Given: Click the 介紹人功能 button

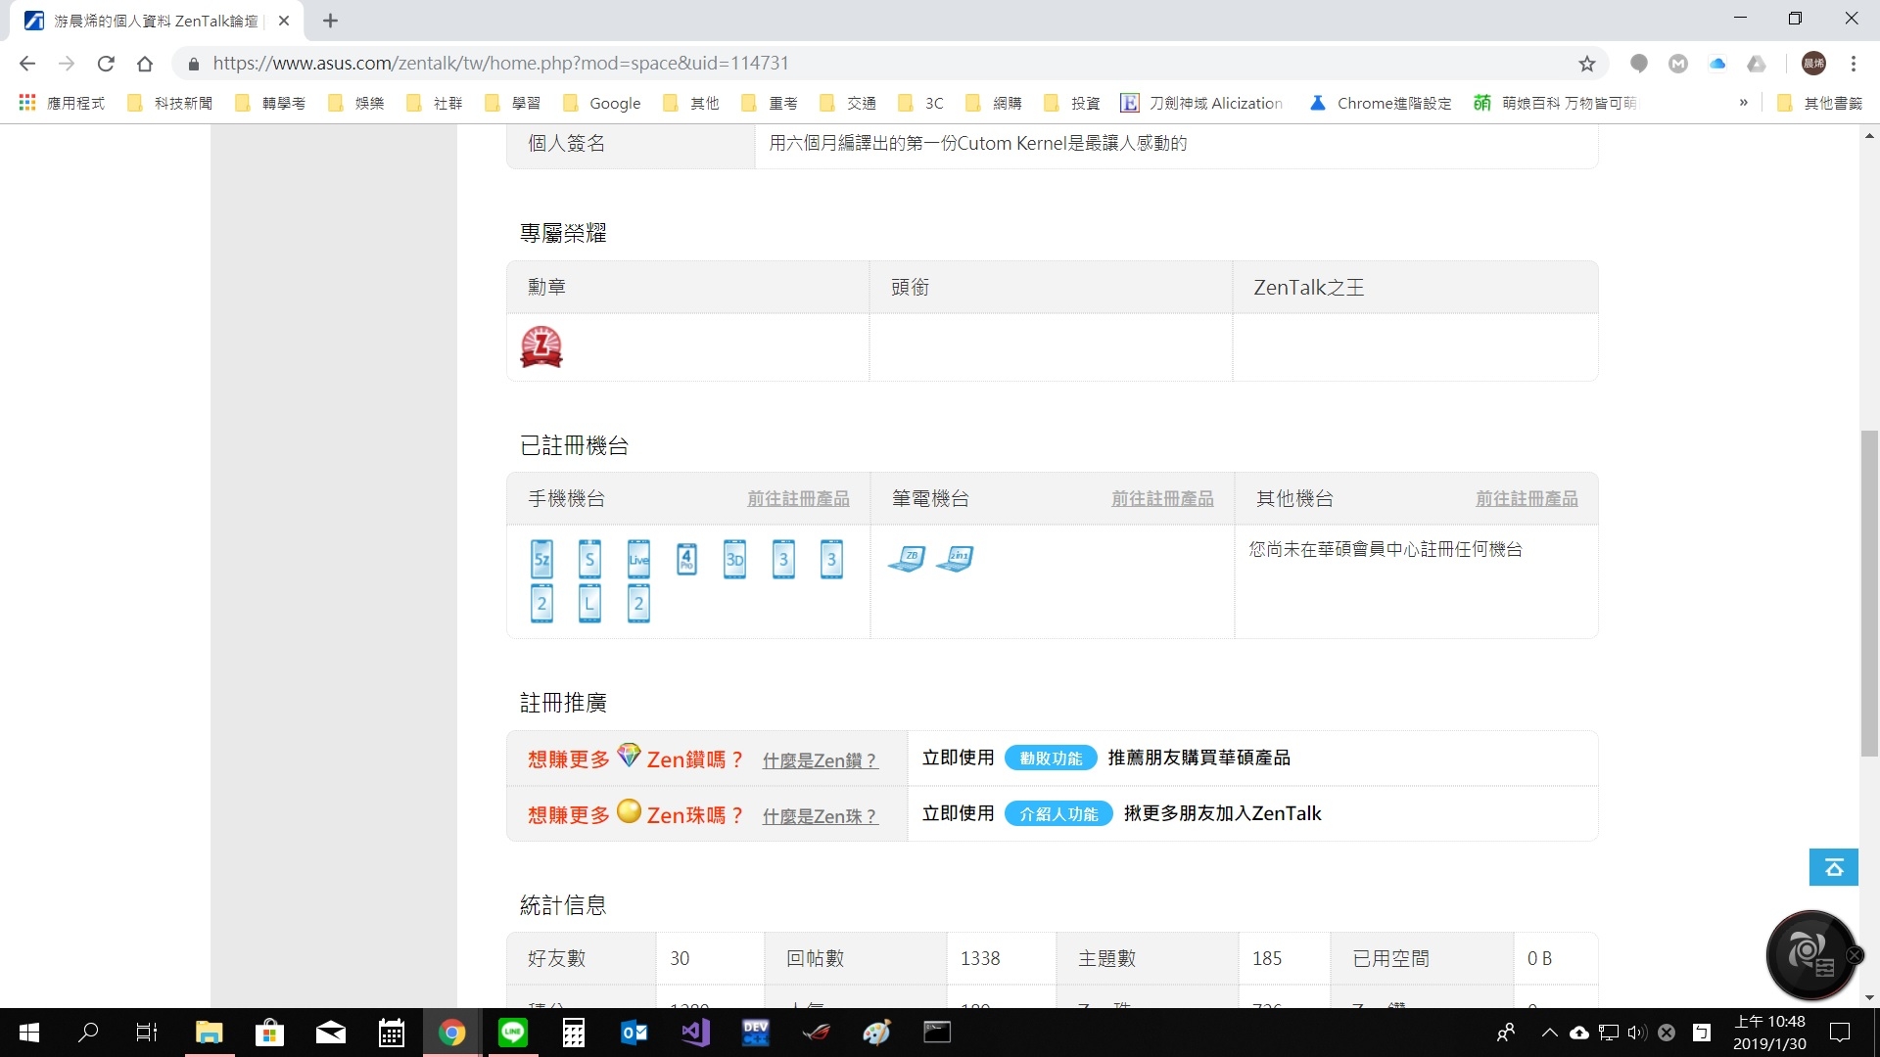Looking at the screenshot, I should (1058, 814).
